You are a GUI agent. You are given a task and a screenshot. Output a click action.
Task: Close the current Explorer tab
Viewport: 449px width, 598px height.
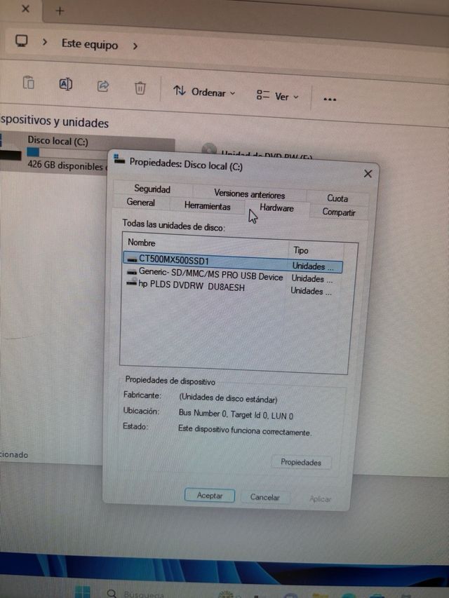[25, 9]
